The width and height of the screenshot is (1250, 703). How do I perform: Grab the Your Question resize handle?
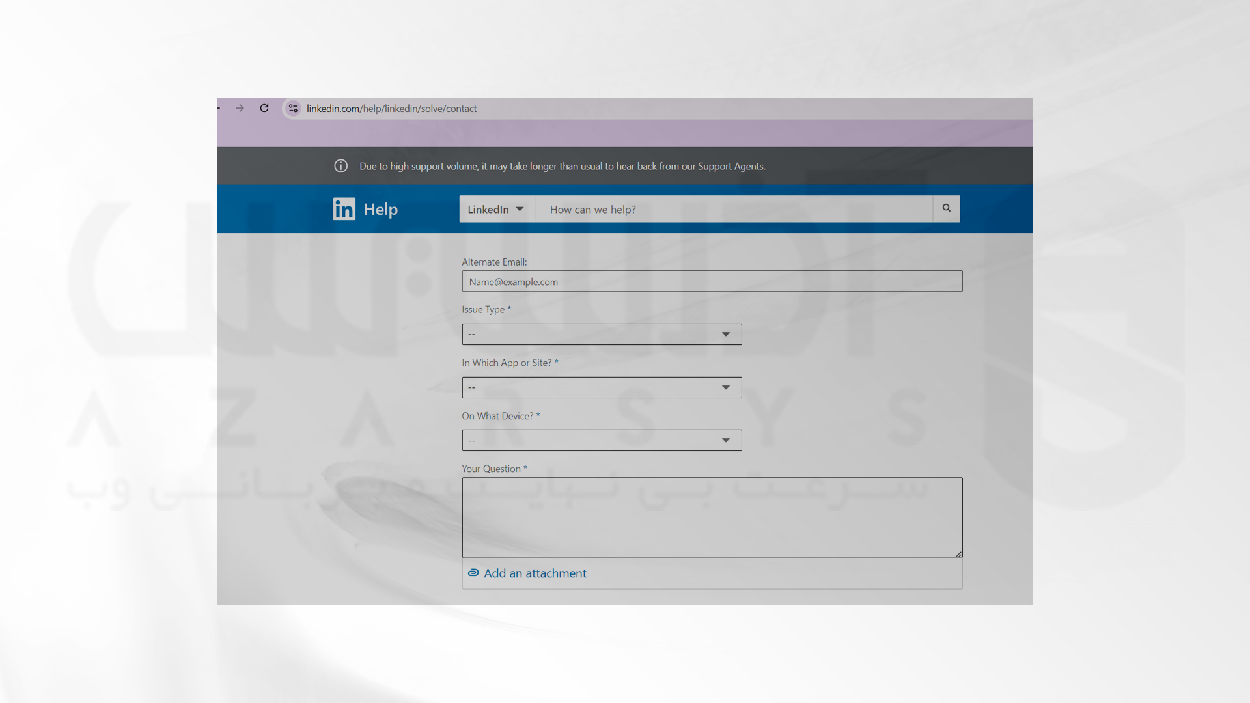coord(958,554)
